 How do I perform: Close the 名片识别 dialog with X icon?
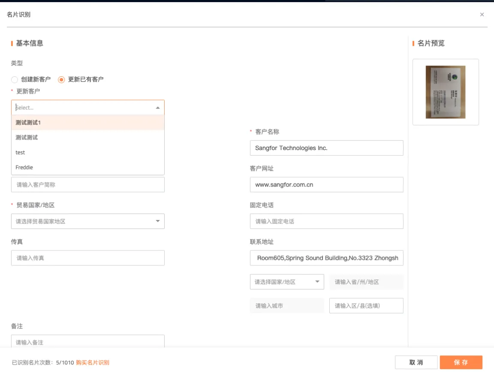click(482, 15)
